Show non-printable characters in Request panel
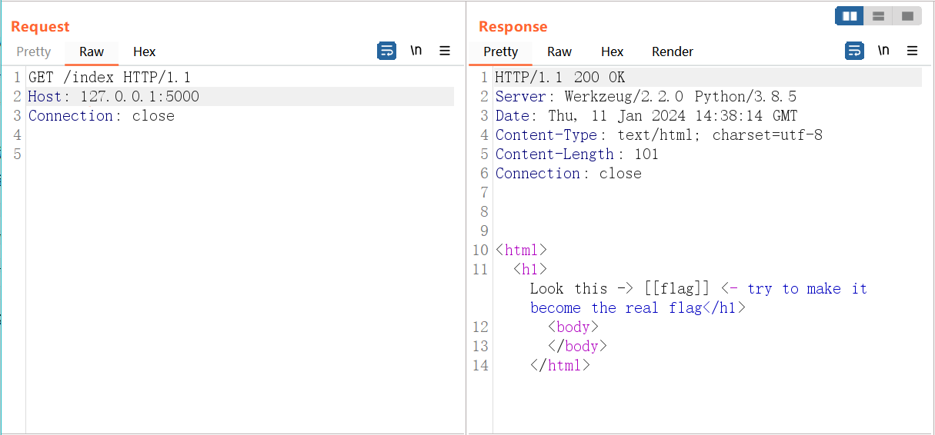The image size is (935, 435). (x=416, y=51)
